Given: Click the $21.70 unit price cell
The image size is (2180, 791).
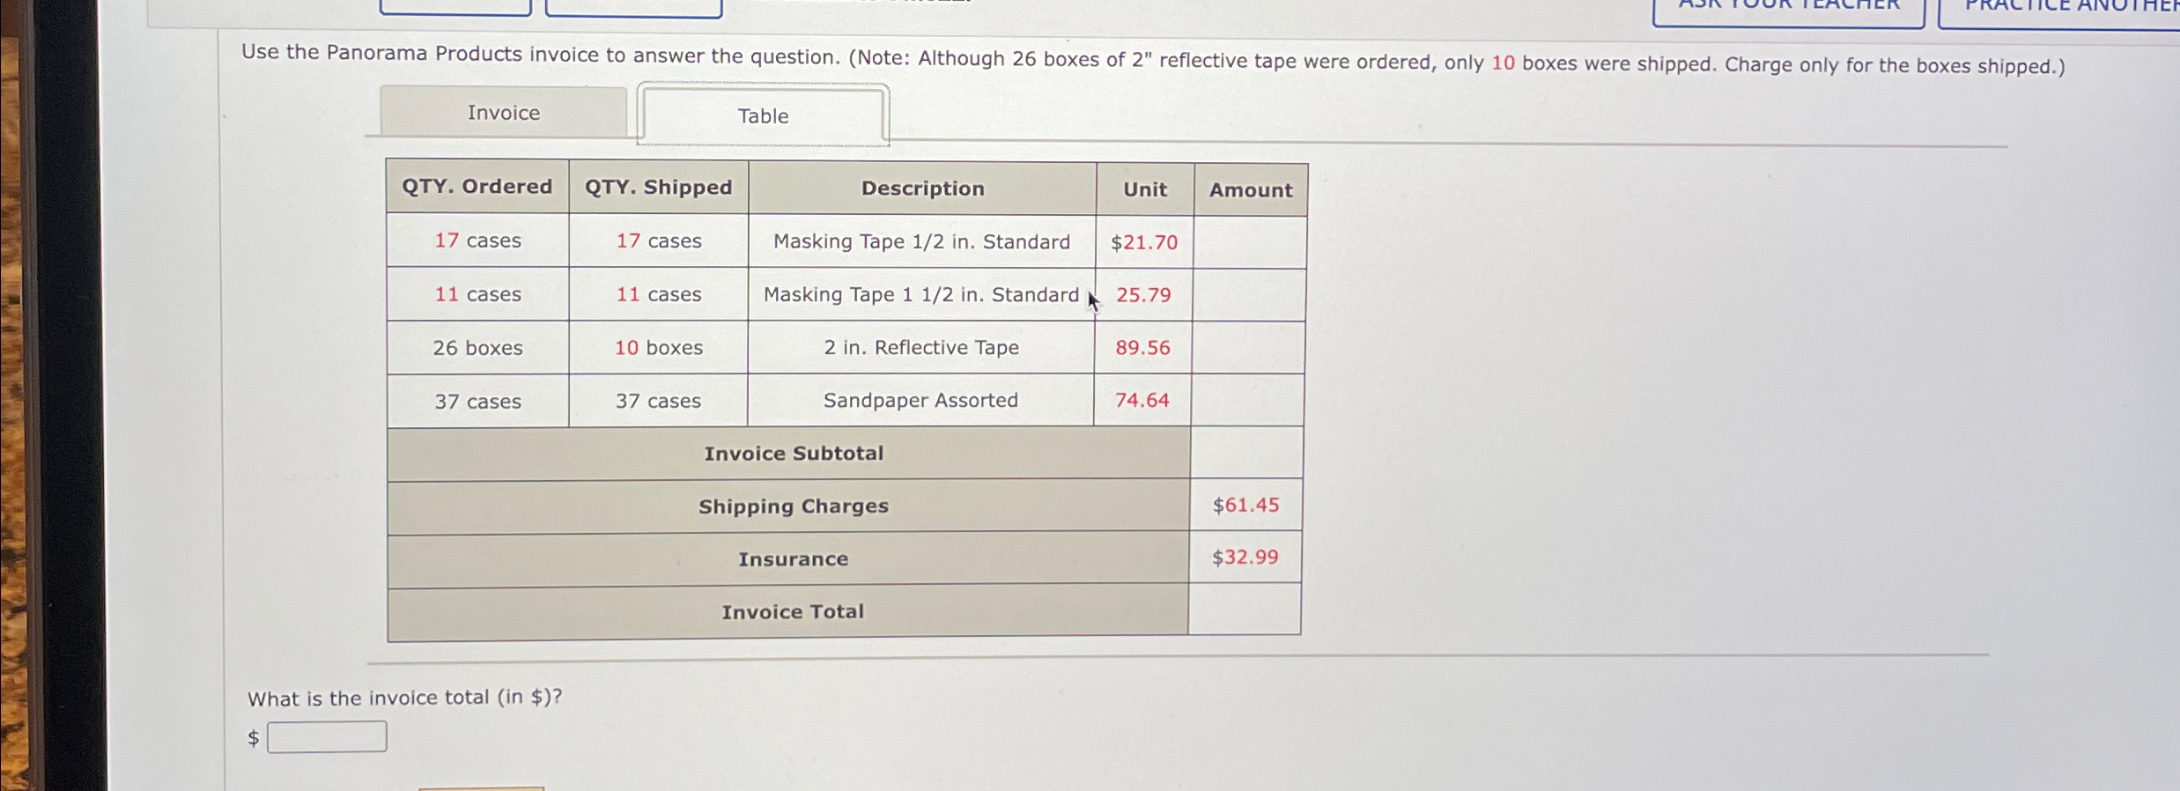Looking at the screenshot, I should click(x=1142, y=241).
